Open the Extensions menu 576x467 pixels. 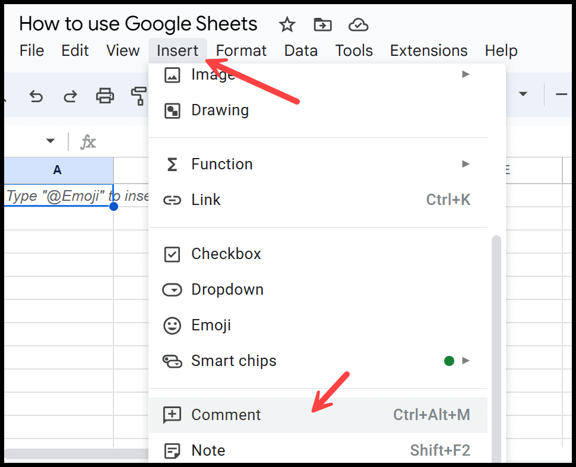pos(429,51)
